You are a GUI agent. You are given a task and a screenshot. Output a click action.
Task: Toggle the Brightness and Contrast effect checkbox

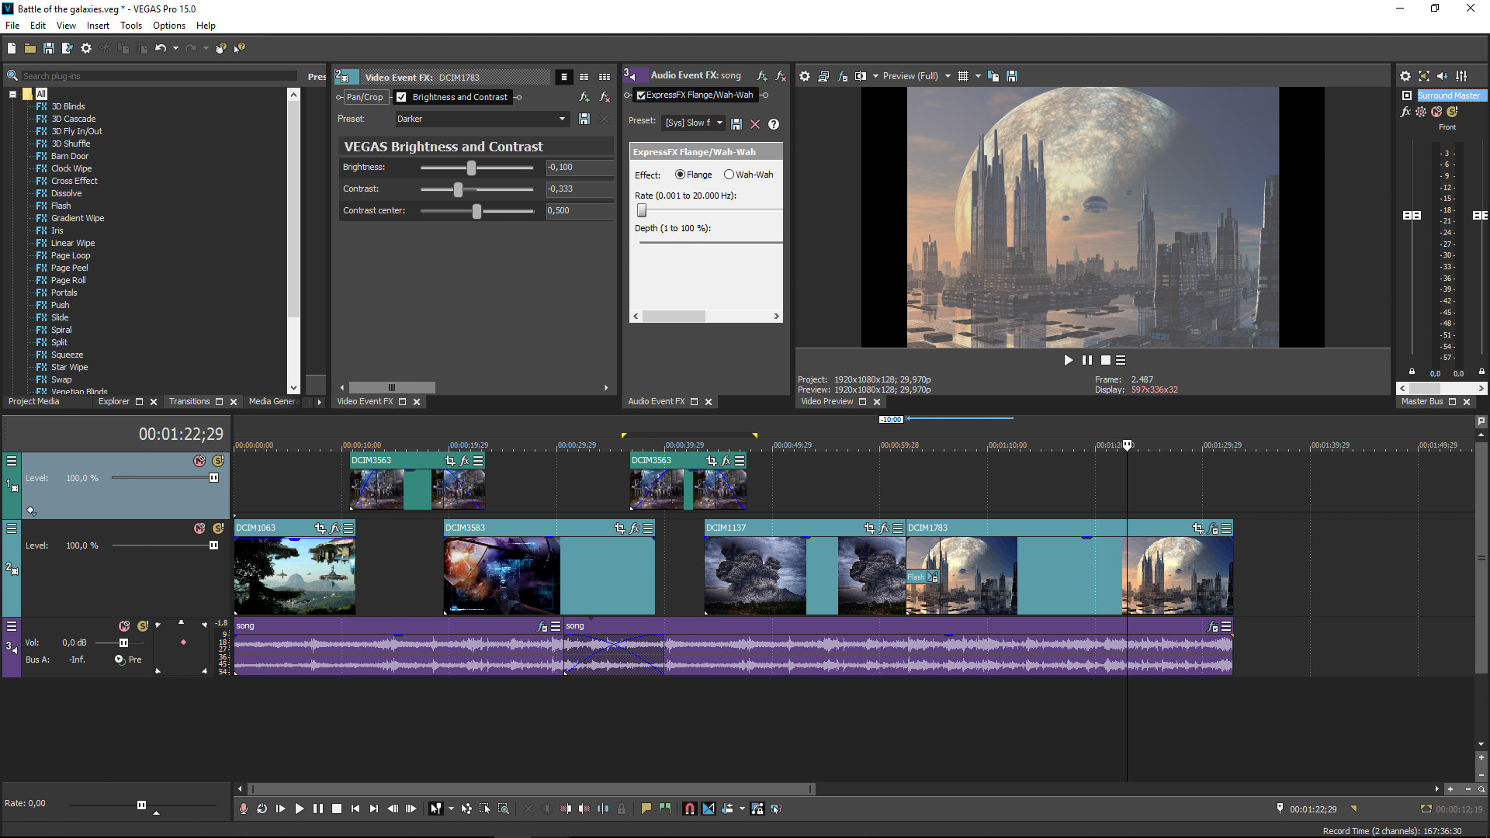[401, 97]
